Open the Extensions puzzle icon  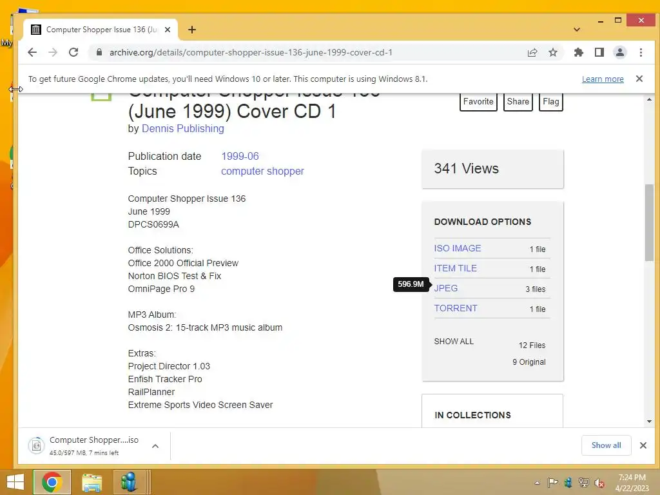coord(579,52)
